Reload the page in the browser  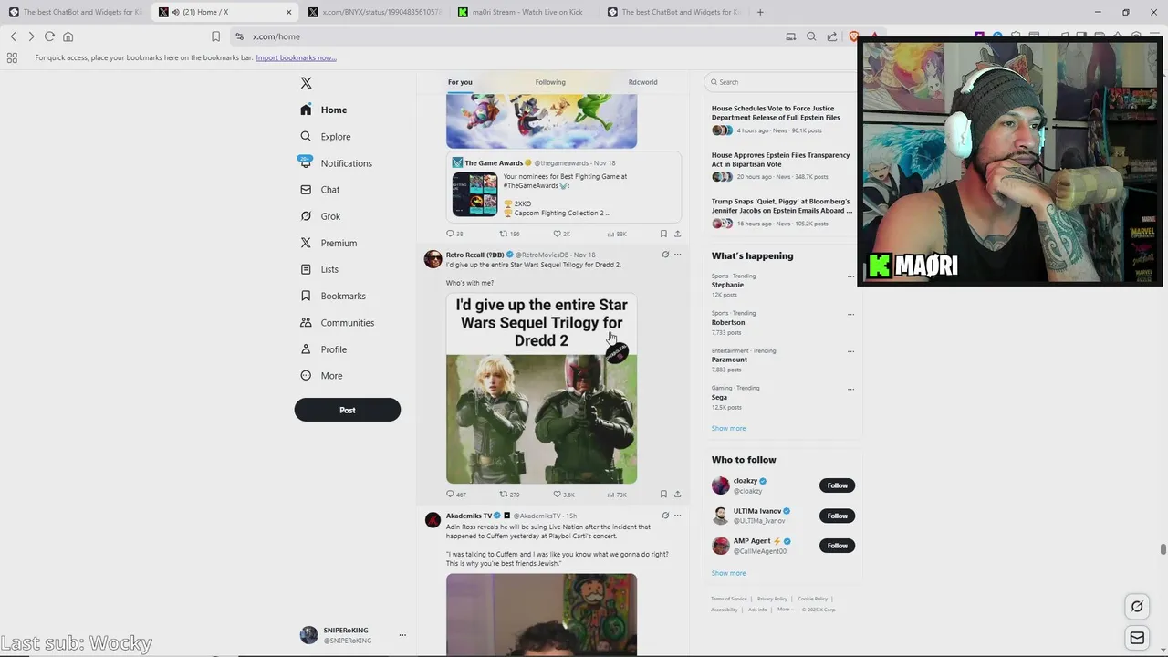tap(49, 36)
